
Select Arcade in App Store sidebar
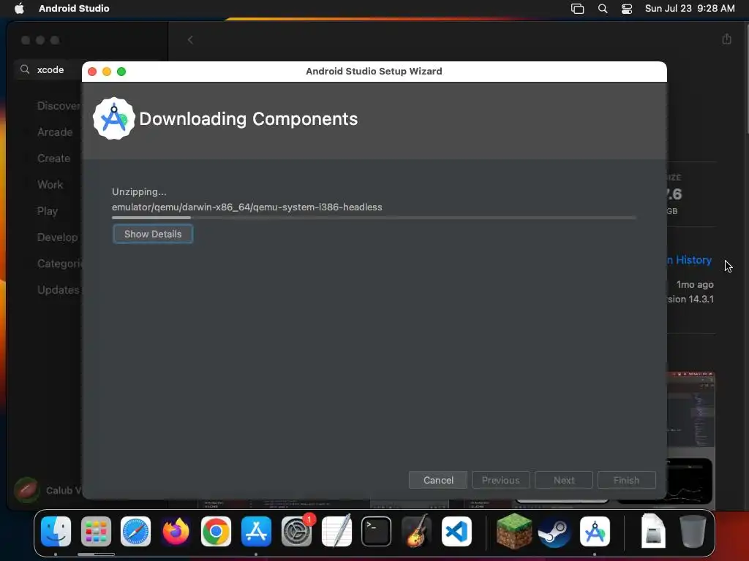[55, 132]
